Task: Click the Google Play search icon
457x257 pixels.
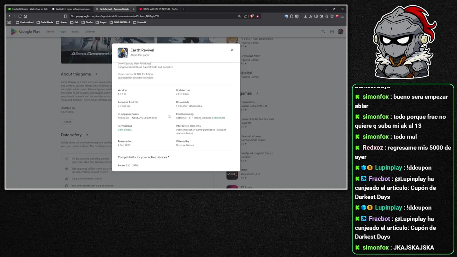Action: [323, 31]
